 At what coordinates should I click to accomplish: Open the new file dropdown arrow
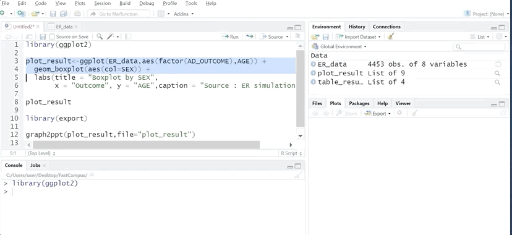11,14
